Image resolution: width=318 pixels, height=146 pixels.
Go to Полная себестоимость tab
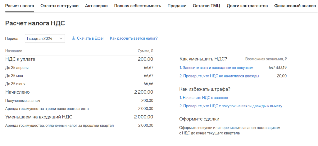138,6
